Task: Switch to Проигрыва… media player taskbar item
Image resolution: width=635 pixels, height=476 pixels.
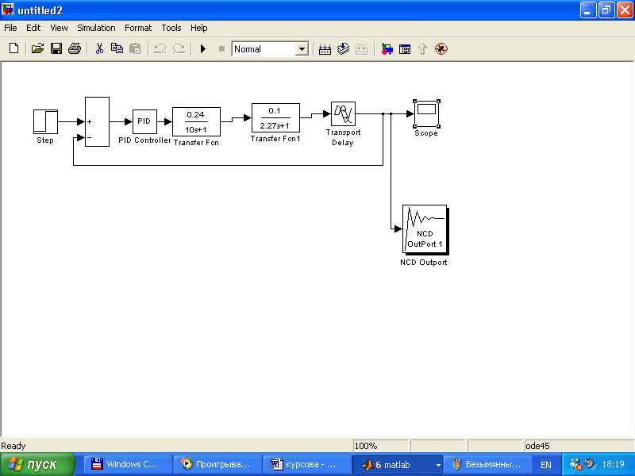Action: click(217, 464)
